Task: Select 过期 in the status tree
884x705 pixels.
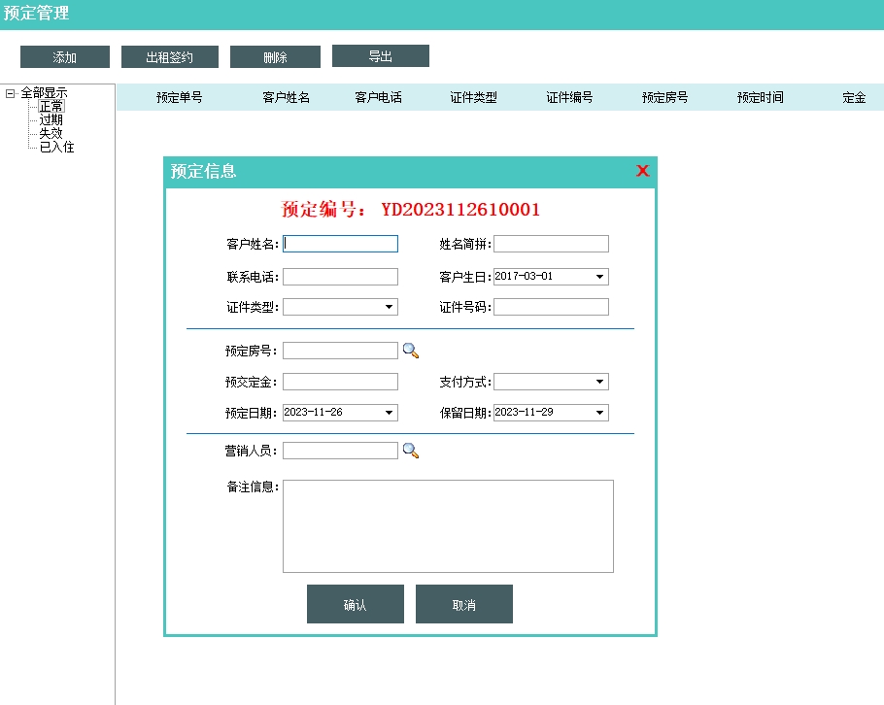Action: (51, 119)
